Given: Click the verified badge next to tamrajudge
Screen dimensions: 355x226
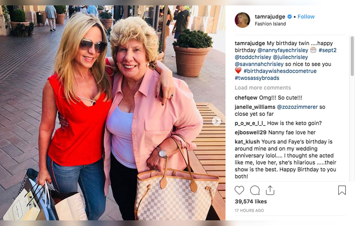Looking at the screenshot, I should point(289,17).
